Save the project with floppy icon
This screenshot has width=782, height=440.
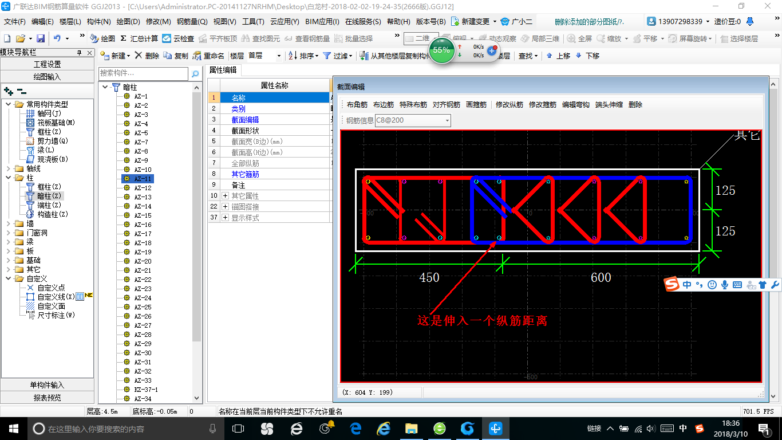click(41, 38)
